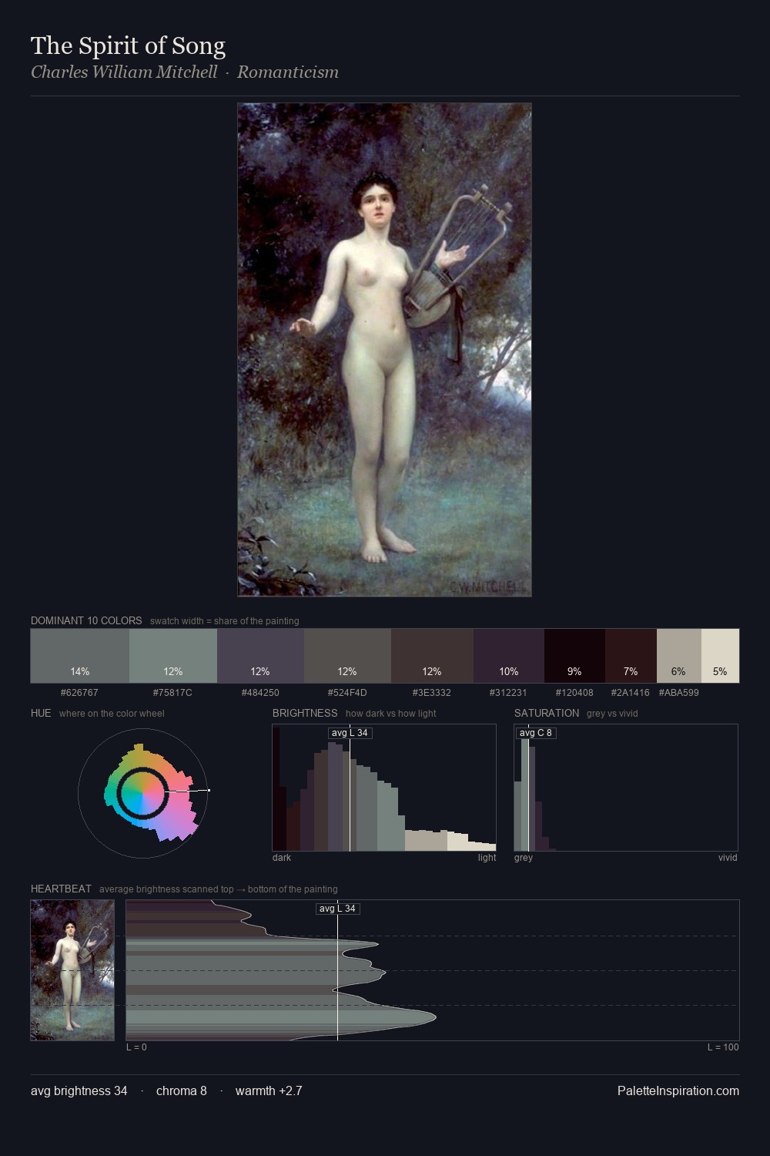Click the L = 0 axis label
The width and height of the screenshot is (770, 1156).
point(136,1047)
